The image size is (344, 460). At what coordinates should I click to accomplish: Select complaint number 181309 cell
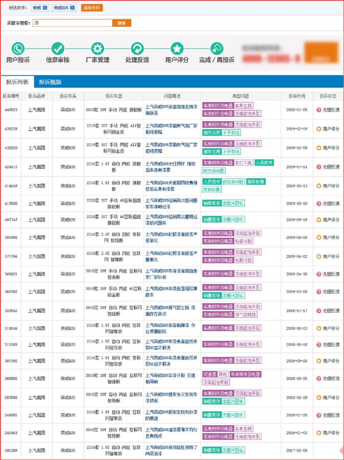point(11,450)
